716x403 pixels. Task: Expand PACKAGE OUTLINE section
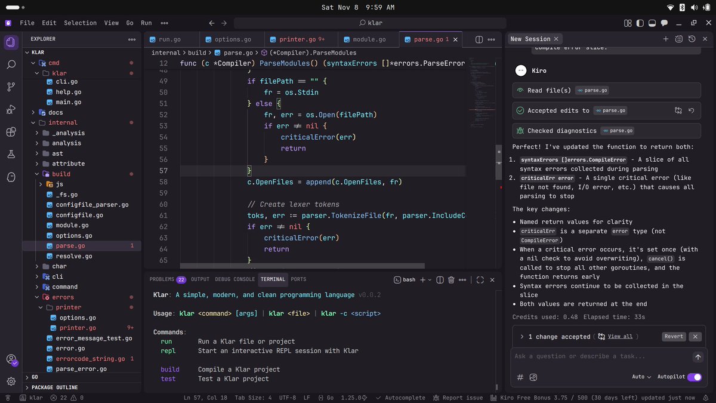(x=82, y=387)
